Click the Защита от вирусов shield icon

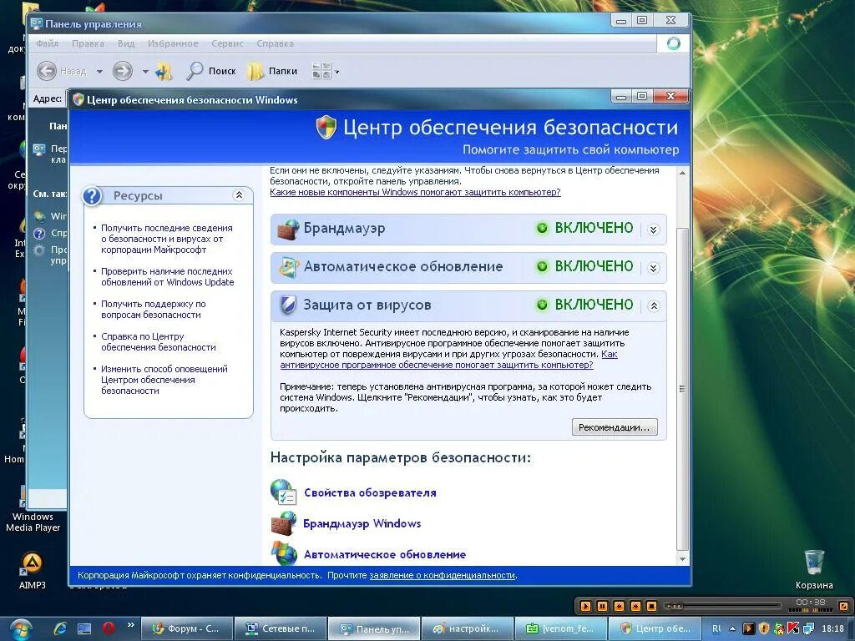click(x=288, y=305)
